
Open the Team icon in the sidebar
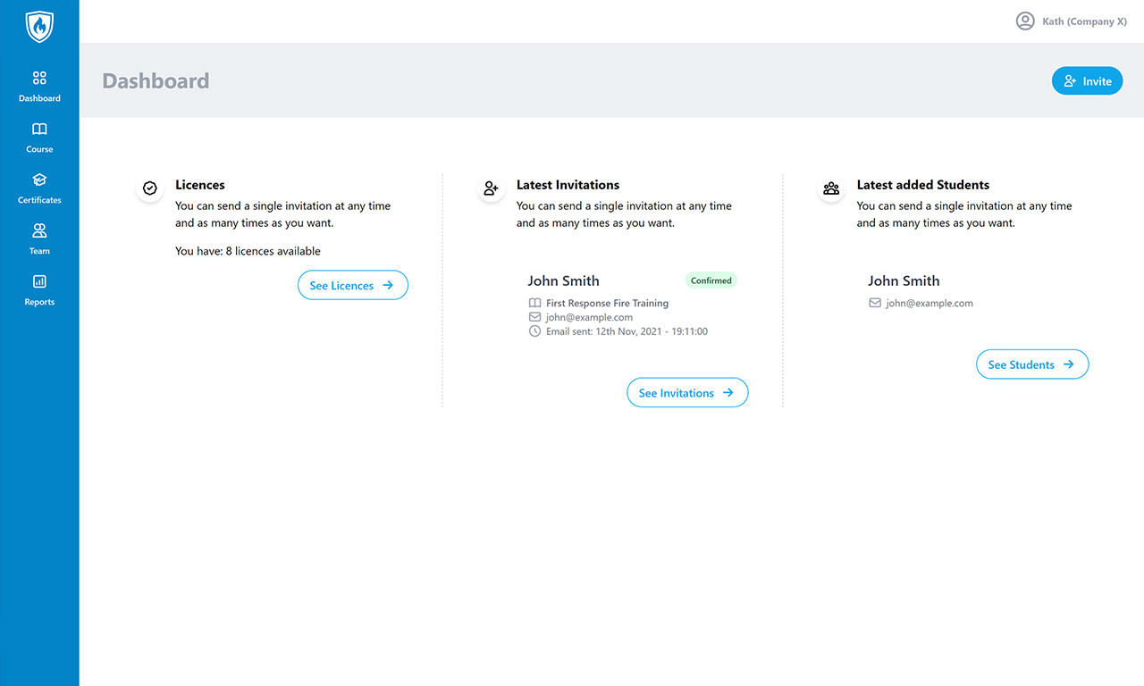(39, 231)
